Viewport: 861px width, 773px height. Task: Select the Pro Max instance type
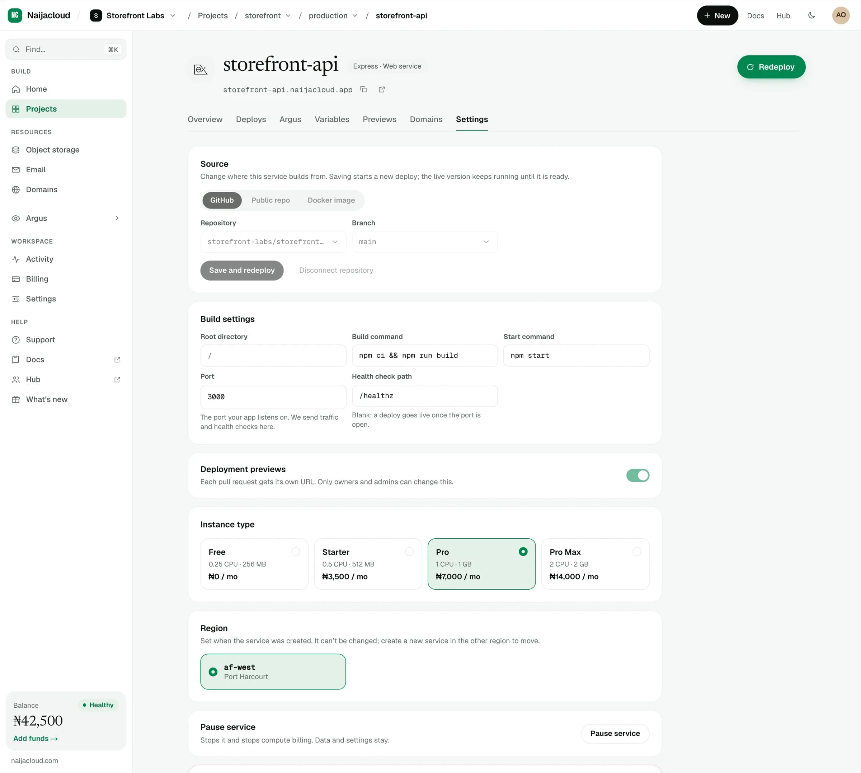click(x=595, y=564)
